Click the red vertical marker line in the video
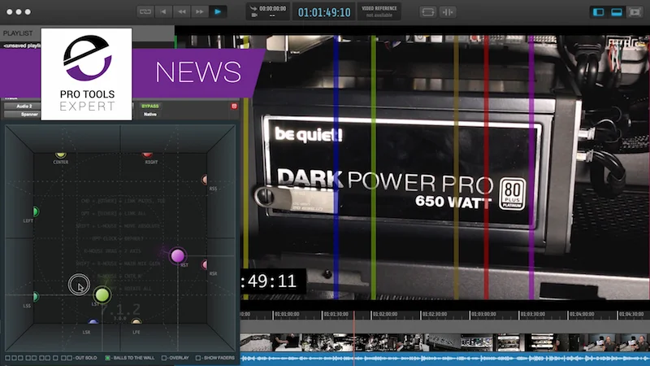 click(486, 168)
